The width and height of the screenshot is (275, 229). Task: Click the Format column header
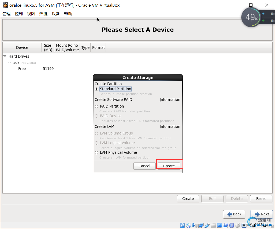98,48
